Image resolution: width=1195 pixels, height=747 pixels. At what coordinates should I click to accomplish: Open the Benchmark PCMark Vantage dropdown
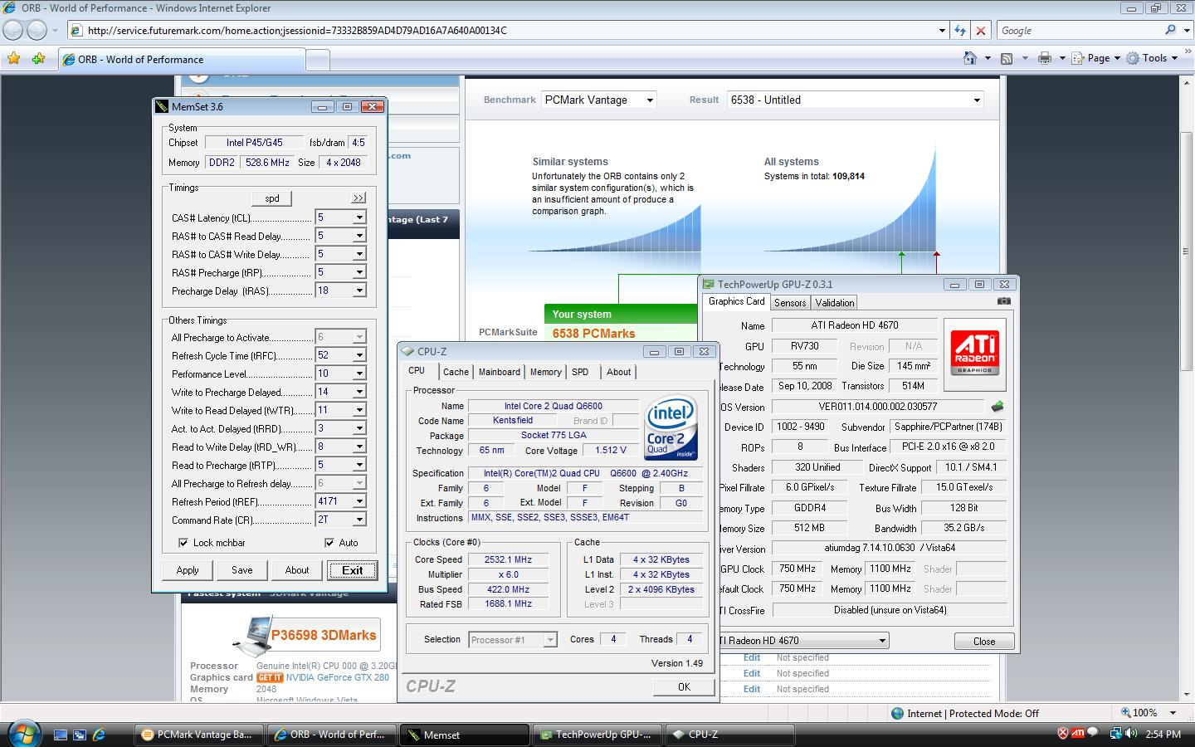(x=599, y=100)
